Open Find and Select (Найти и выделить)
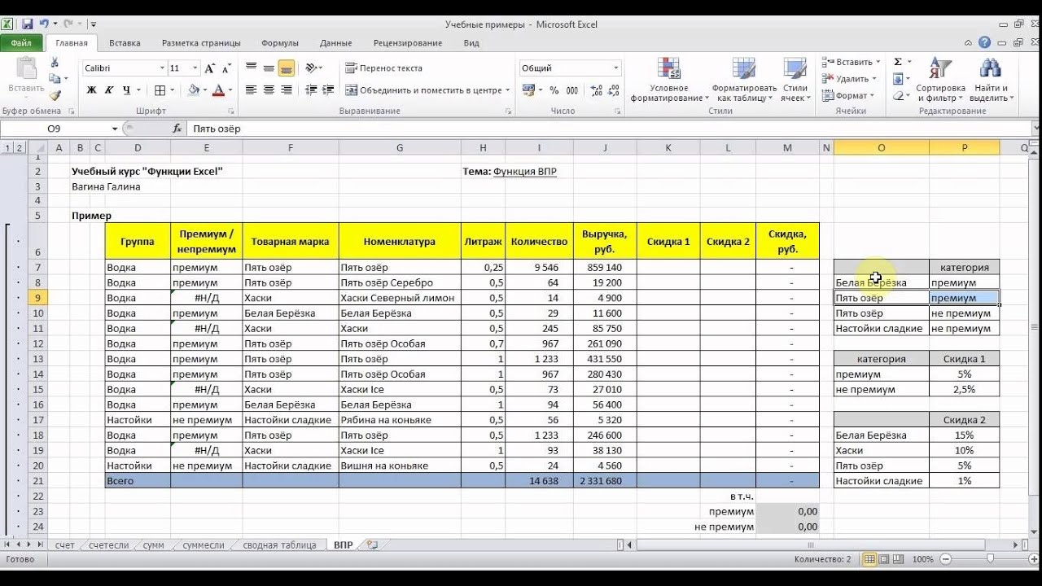The image size is (1042, 586). (991, 80)
